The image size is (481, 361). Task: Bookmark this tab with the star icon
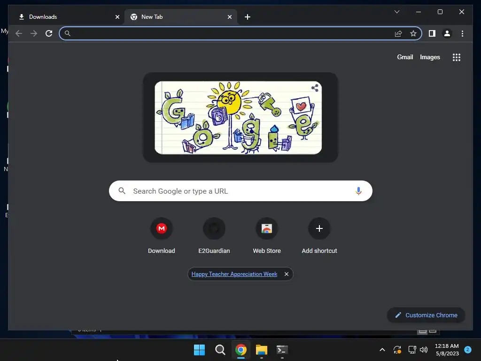click(413, 33)
